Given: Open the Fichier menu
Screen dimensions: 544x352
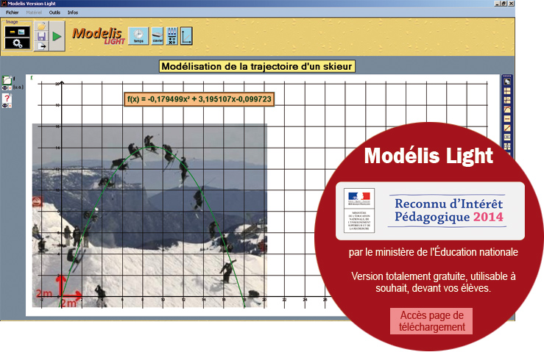Looking at the screenshot, I should [x=12, y=12].
